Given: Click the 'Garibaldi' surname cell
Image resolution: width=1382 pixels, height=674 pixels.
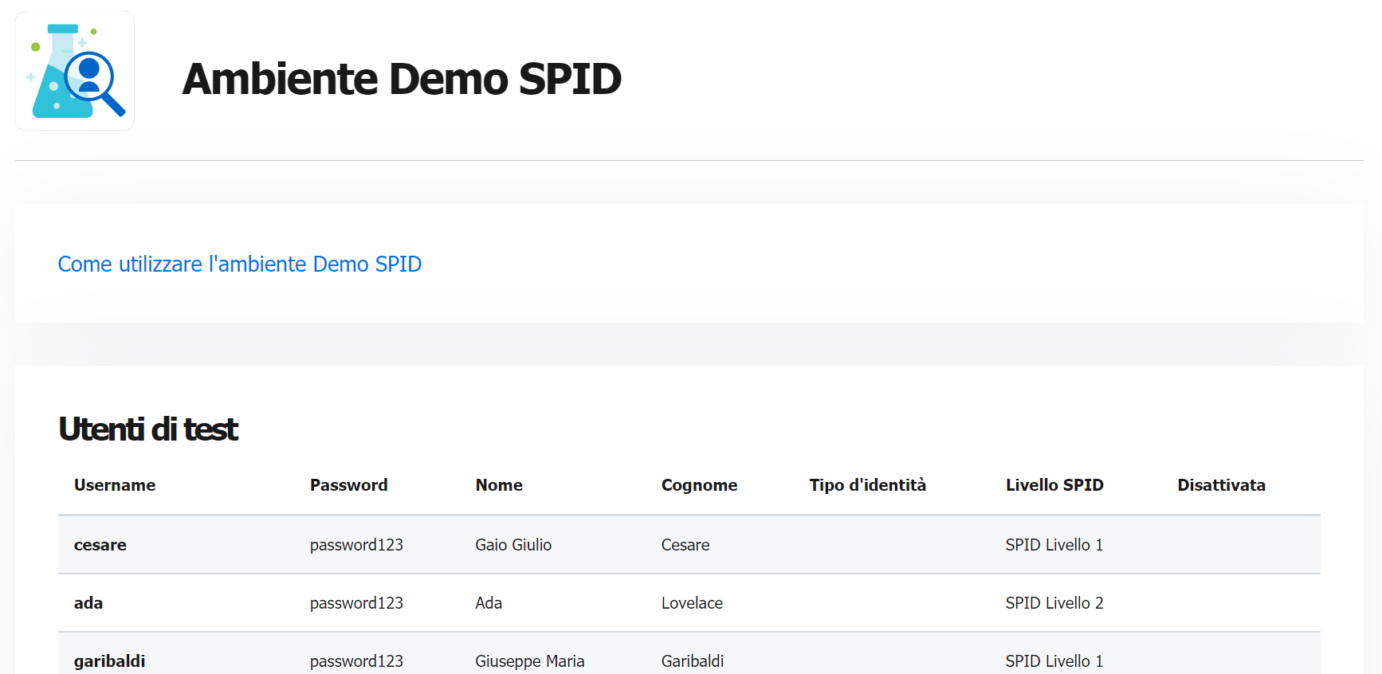Looking at the screenshot, I should click(x=693, y=661).
